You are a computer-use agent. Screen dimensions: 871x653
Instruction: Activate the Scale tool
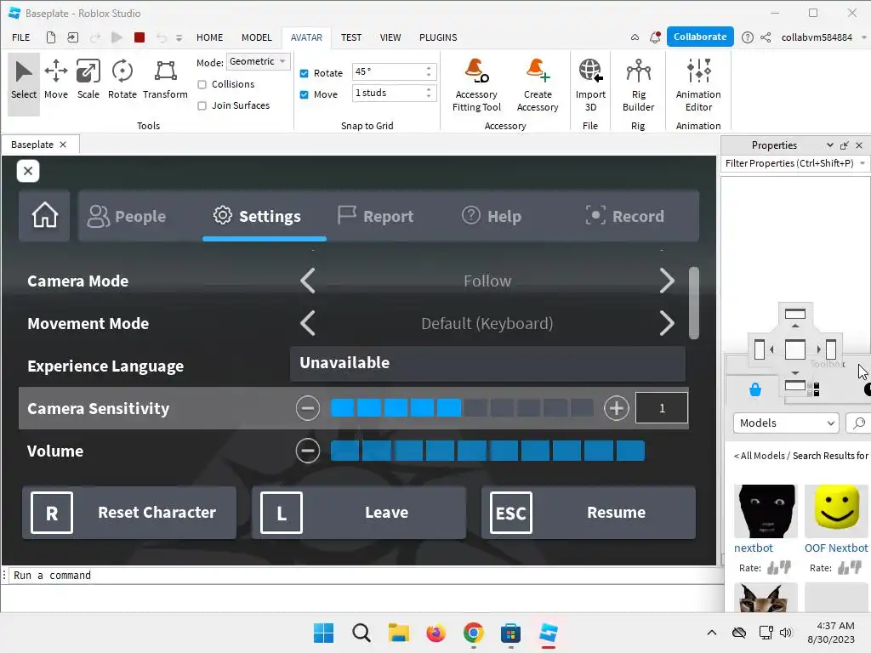[x=88, y=81]
